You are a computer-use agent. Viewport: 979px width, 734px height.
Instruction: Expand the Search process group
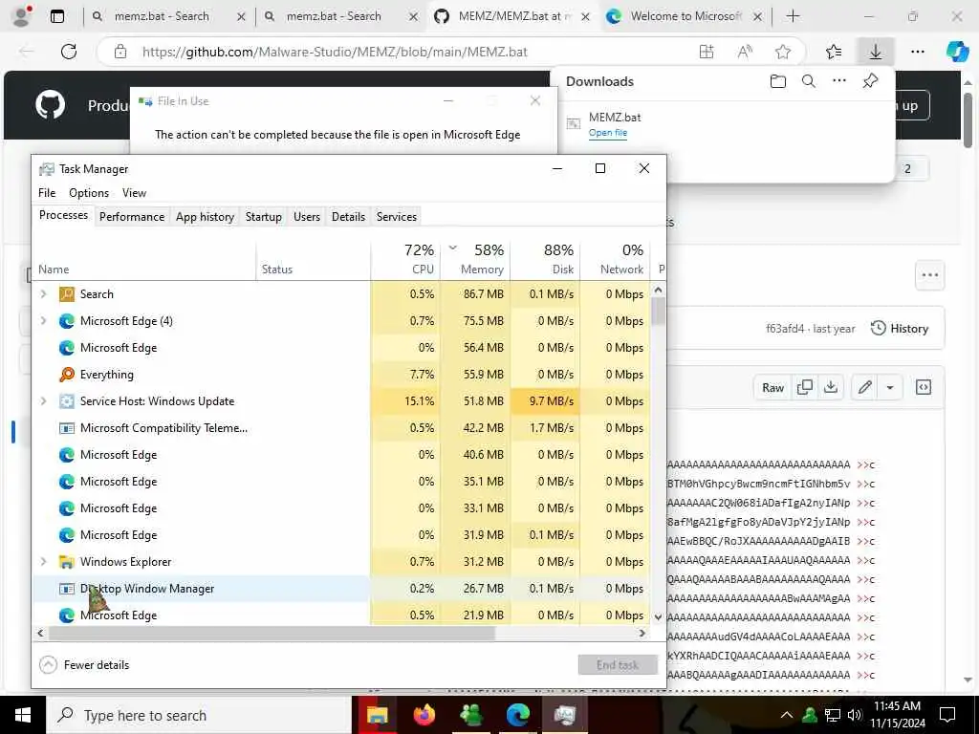click(43, 294)
